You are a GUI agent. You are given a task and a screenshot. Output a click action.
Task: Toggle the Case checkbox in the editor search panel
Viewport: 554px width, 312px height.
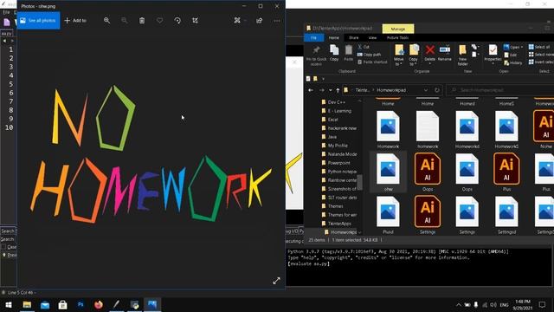tap(3, 247)
